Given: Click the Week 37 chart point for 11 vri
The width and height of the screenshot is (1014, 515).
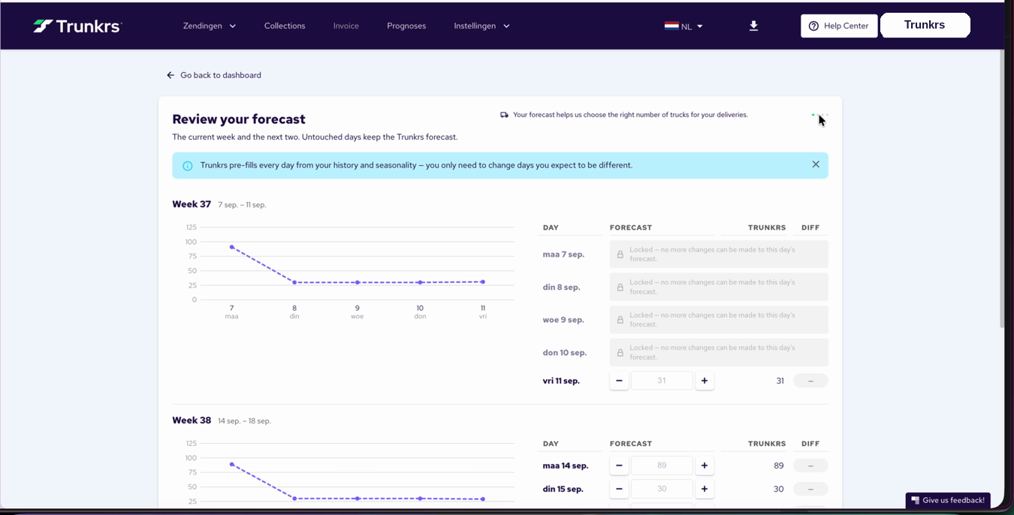Looking at the screenshot, I should click(x=483, y=282).
